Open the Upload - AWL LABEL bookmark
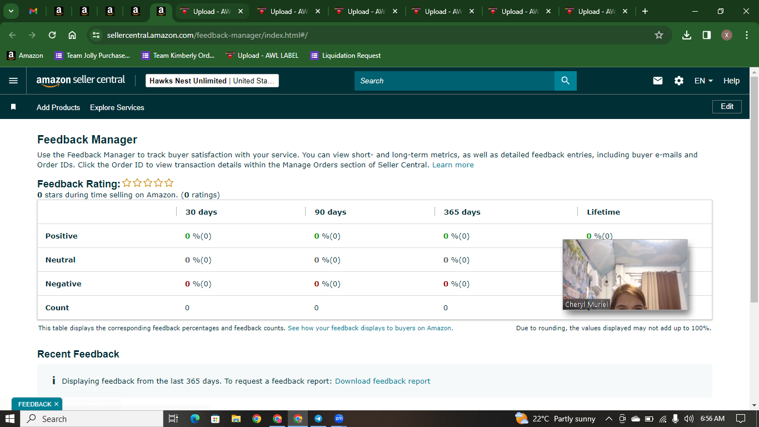Screen dimensions: 759x427 pos(262,56)
